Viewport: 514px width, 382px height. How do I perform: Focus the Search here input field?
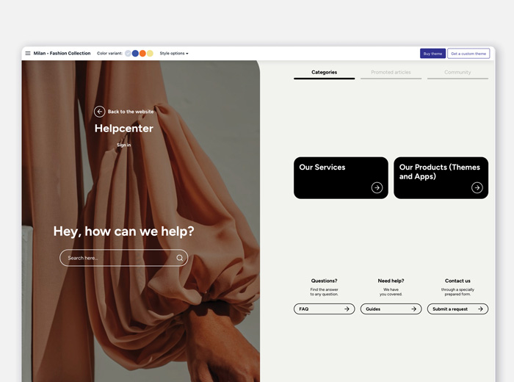[x=124, y=258]
